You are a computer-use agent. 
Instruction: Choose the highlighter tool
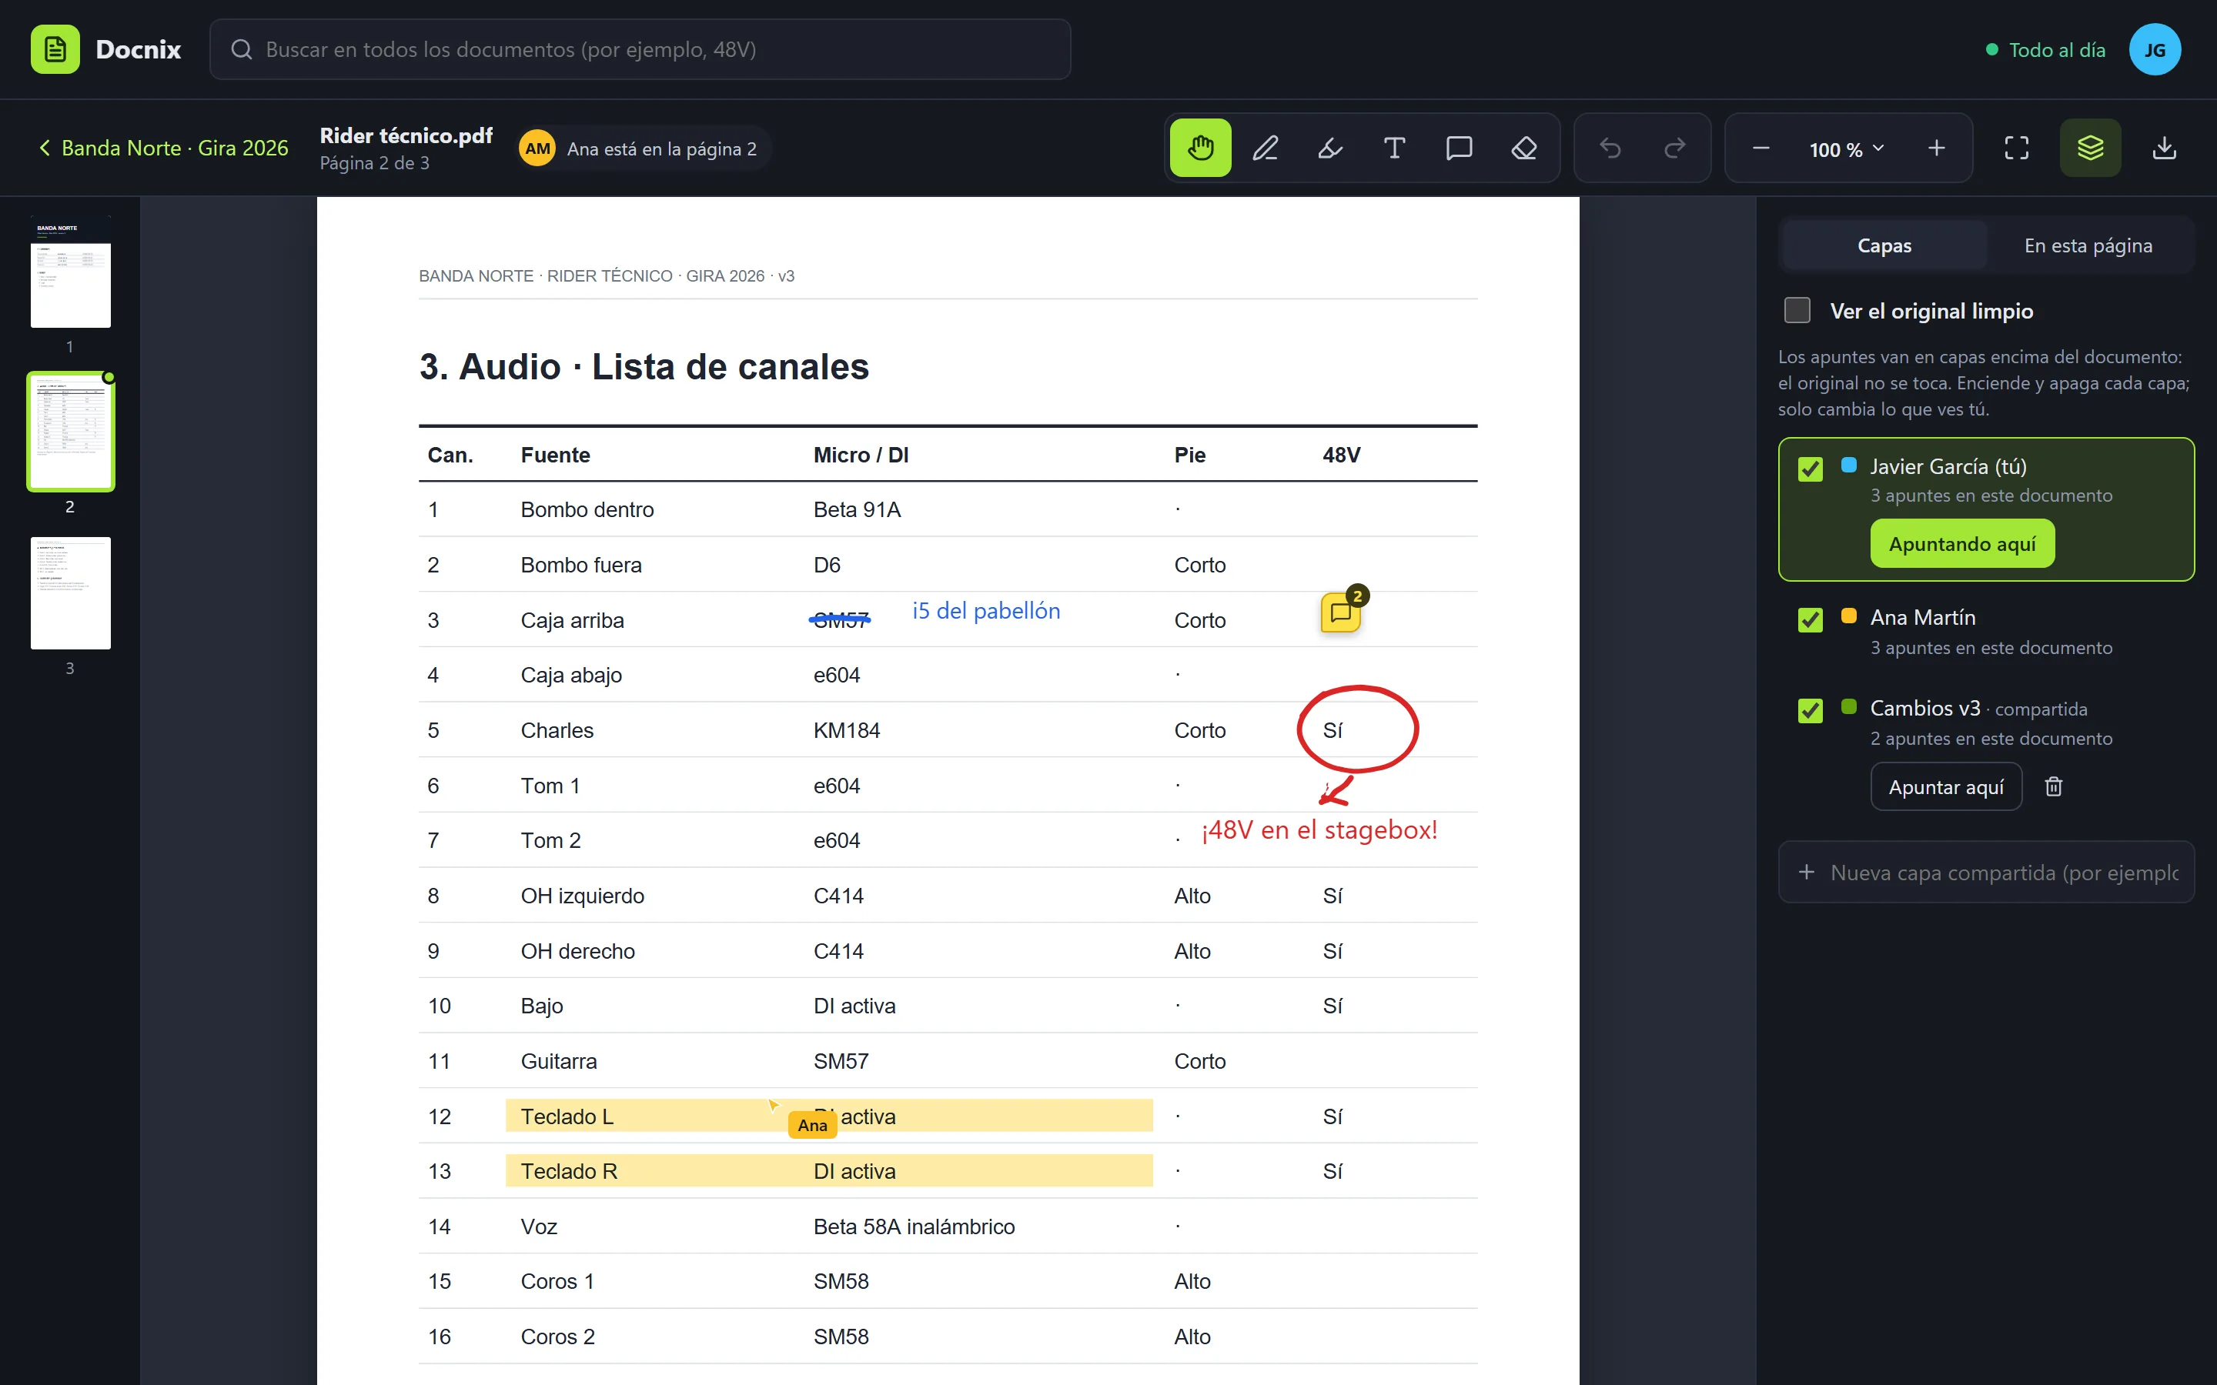[x=1330, y=148]
